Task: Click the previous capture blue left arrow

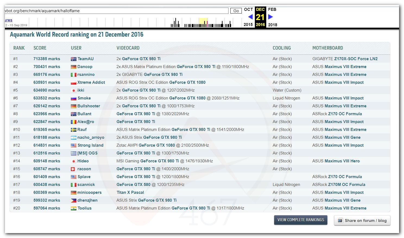Action: 250,17
